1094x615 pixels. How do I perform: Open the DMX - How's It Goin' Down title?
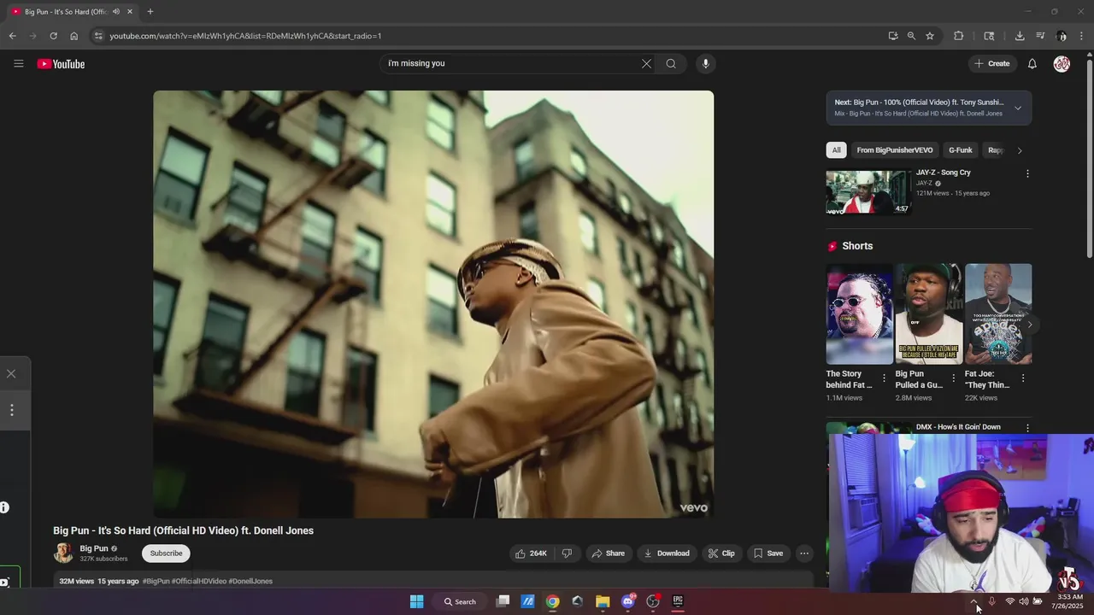(x=958, y=427)
